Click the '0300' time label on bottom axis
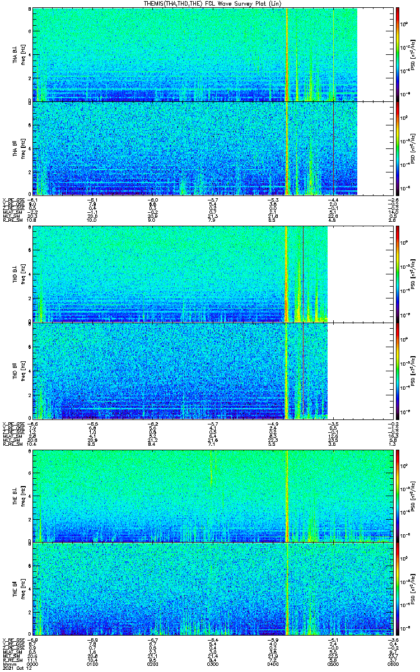This screenshot has height=672, width=420. click(x=212, y=664)
